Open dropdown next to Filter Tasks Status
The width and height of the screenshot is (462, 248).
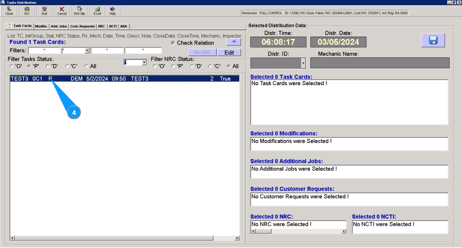(144, 62)
